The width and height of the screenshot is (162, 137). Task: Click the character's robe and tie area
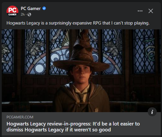tap(82, 98)
